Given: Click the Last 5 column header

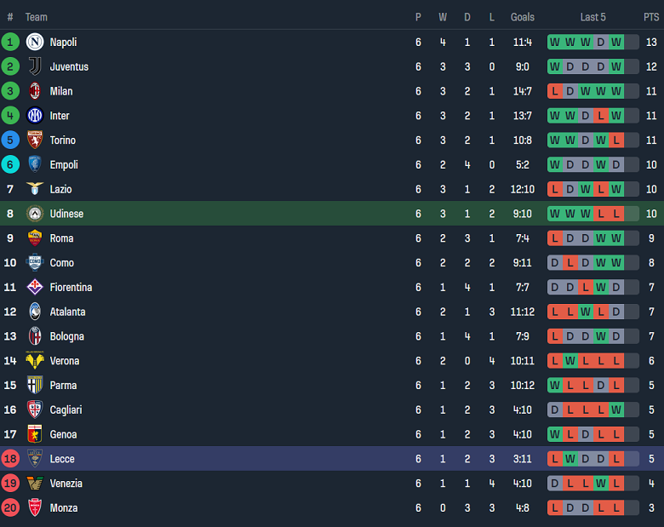Looking at the screenshot, I should pos(593,17).
